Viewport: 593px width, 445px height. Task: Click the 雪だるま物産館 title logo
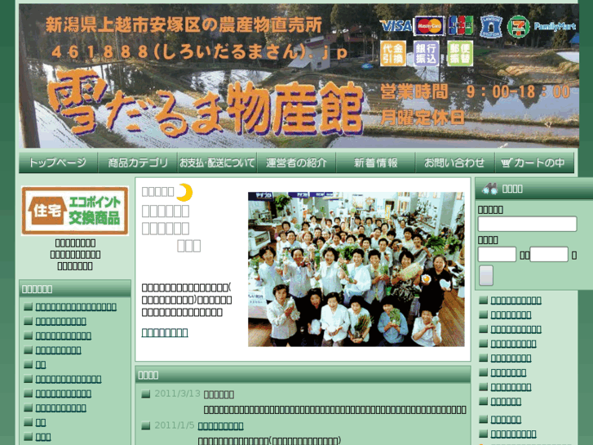[x=206, y=105]
